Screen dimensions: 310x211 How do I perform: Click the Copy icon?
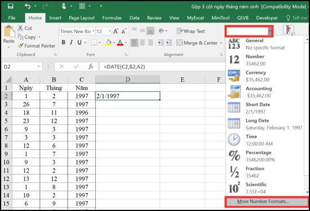[x=20, y=37]
